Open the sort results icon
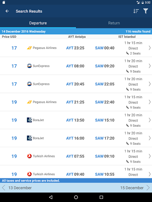The width and height of the screenshot is (152, 202). coord(136,11)
